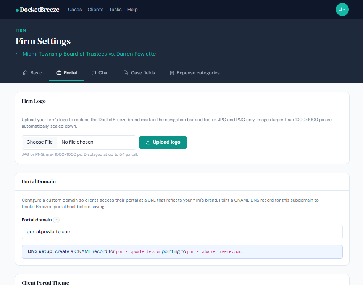Open the user avatar menu J
This screenshot has height=285, width=363.
pos(342,10)
